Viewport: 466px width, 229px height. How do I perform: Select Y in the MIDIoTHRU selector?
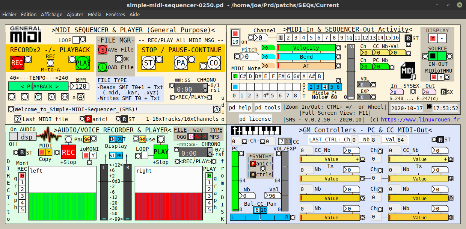[441, 77]
